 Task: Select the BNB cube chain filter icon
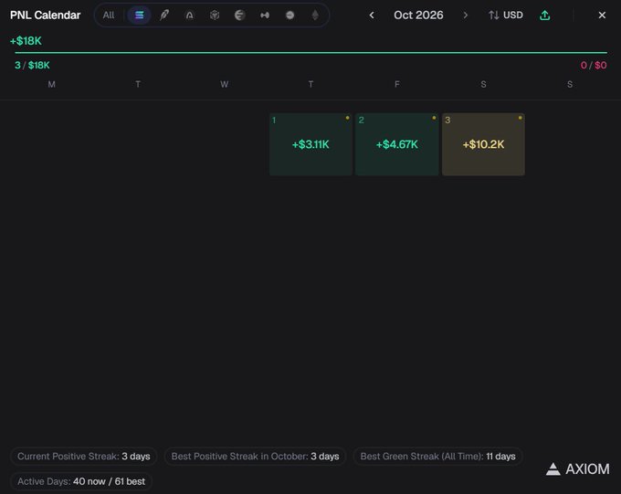pos(215,15)
